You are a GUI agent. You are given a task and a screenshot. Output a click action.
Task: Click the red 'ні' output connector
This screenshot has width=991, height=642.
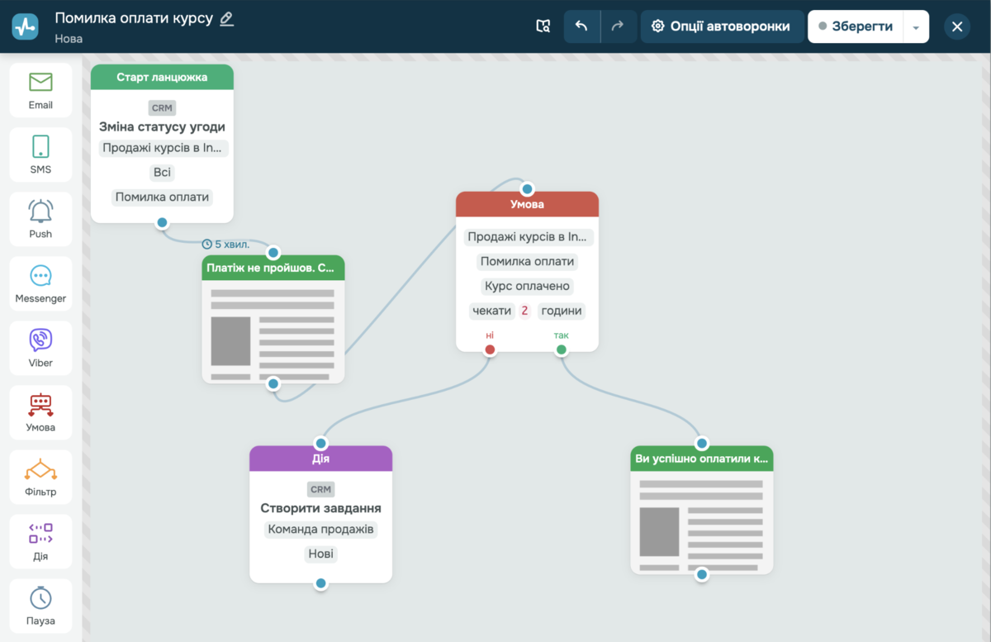(x=490, y=350)
